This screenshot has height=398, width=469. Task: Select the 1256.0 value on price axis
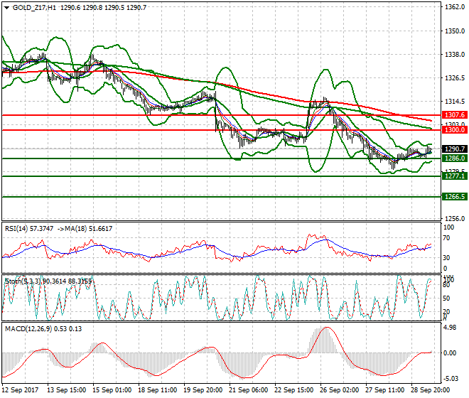coord(453,218)
